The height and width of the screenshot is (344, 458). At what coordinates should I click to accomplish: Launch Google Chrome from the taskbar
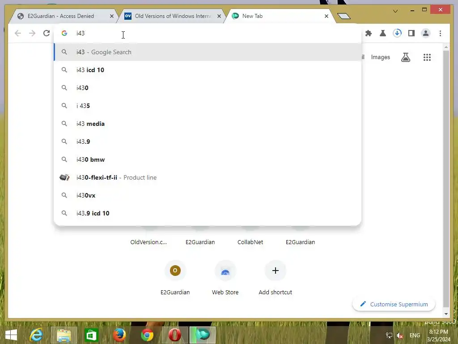click(147, 335)
